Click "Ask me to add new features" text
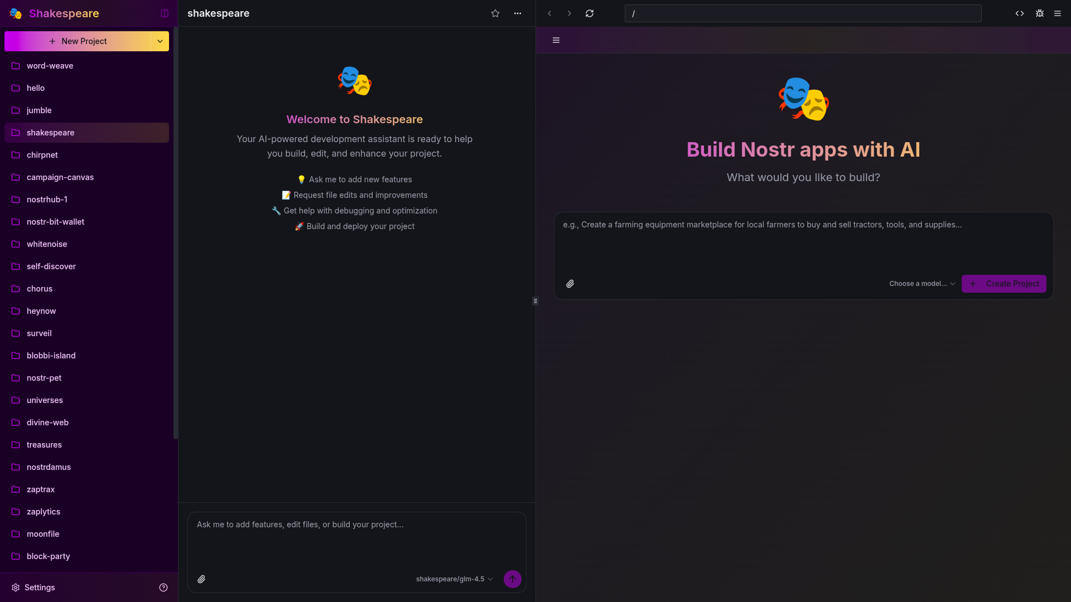 pyautogui.click(x=360, y=179)
